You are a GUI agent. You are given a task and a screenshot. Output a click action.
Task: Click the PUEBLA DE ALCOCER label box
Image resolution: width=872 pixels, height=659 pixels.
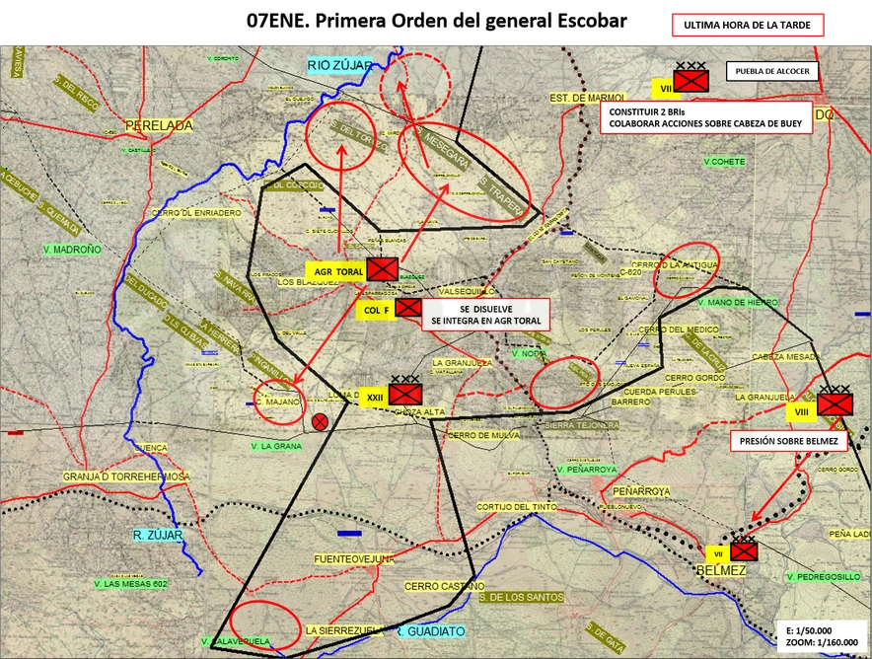[772, 71]
